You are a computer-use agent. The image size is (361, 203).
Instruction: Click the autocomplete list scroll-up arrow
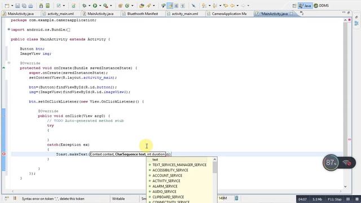click(x=214, y=159)
